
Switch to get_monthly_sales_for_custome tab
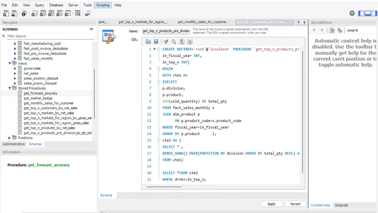[x=203, y=22]
